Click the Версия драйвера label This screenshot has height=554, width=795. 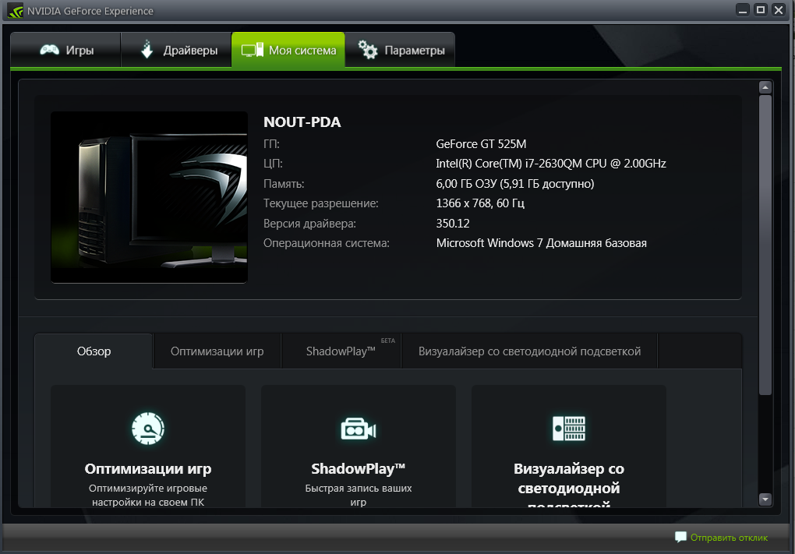tap(309, 224)
